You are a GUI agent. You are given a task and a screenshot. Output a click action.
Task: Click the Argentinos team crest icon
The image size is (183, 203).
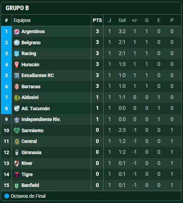click(x=17, y=32)
